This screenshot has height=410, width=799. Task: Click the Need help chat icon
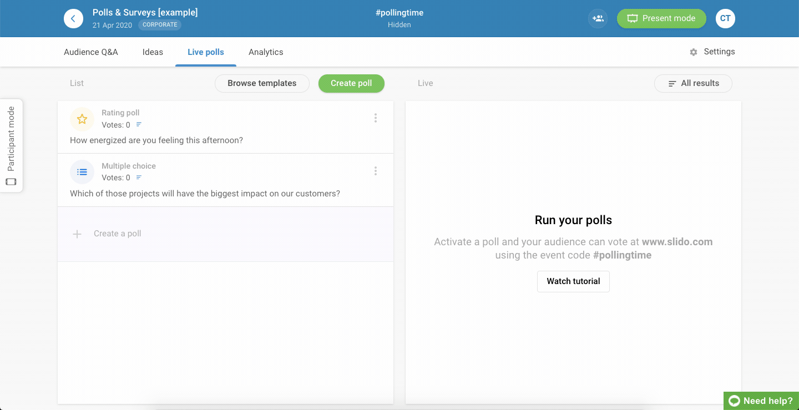tap(735, 401)
